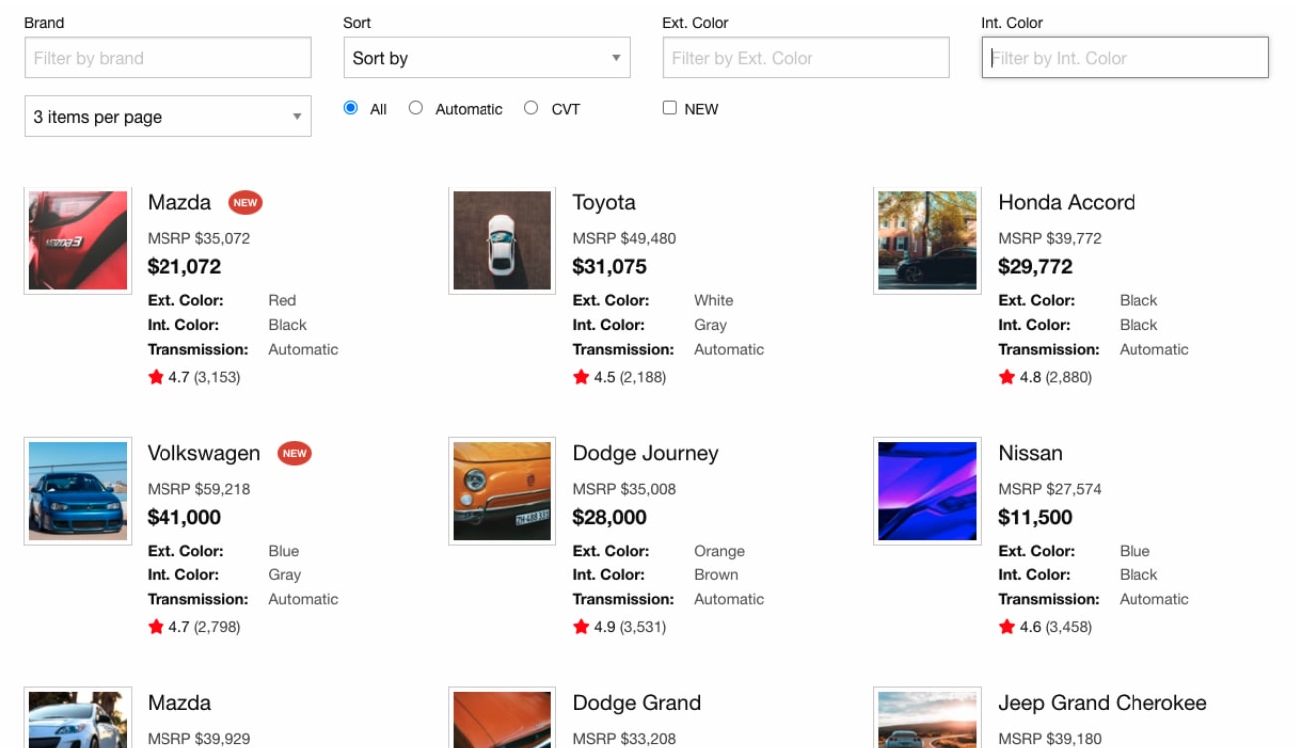Click the $11,500 Nissan price
Viewport: 1296px width, 748px height.
click(1035, 518)
